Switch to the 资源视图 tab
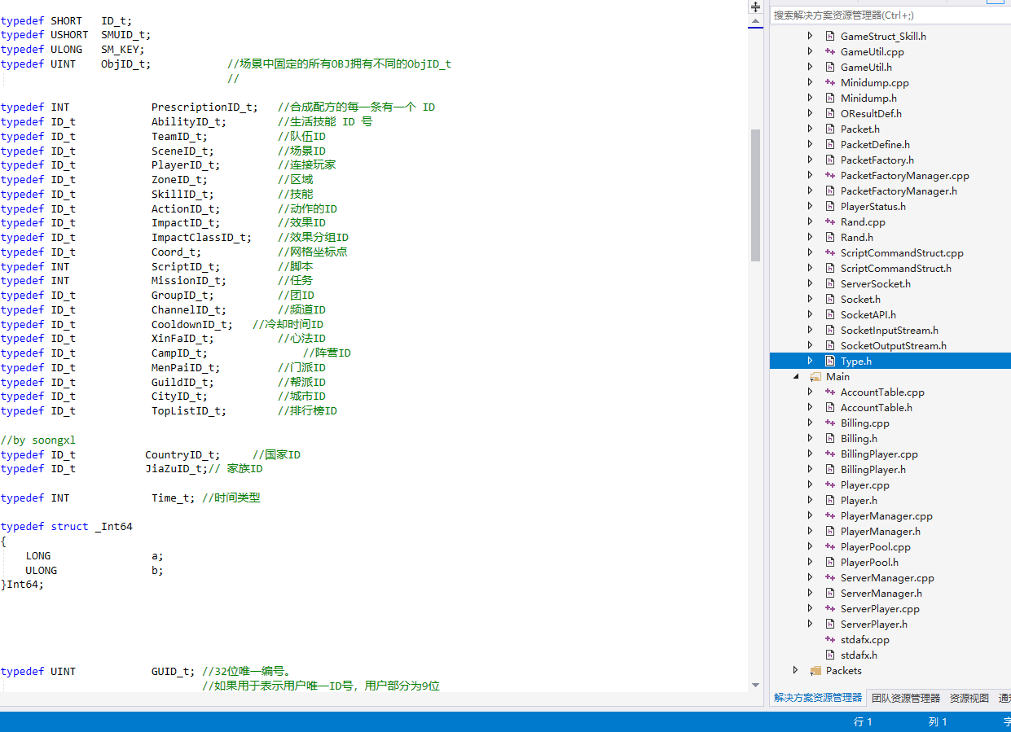Viewport: 1011px width, 732px height. (x=969, y=698)
